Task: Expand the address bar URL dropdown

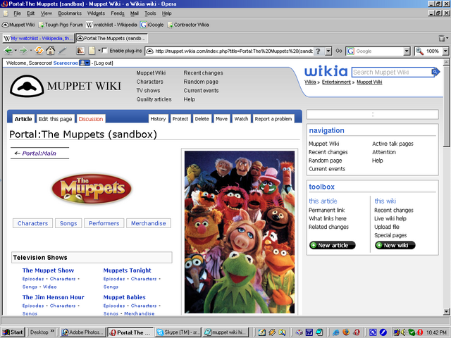Action: pyautogui.click(x=328, y=51)
